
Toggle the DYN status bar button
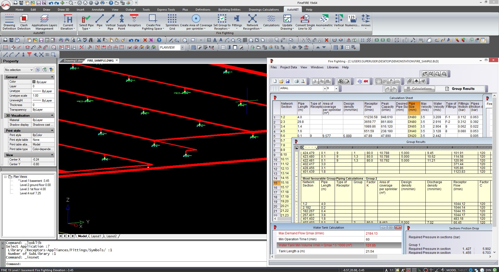[x=488, y=270]
